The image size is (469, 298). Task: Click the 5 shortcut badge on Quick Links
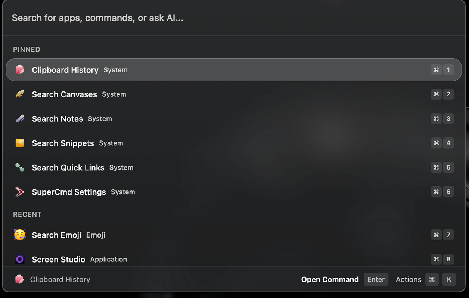tap(448, 167)
